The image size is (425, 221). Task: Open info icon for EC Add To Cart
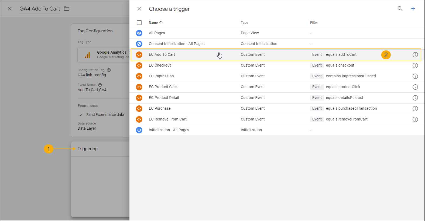415,55
